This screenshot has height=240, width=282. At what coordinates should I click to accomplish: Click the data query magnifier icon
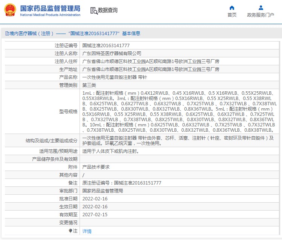pyautogui.click(x=94, y=11)
